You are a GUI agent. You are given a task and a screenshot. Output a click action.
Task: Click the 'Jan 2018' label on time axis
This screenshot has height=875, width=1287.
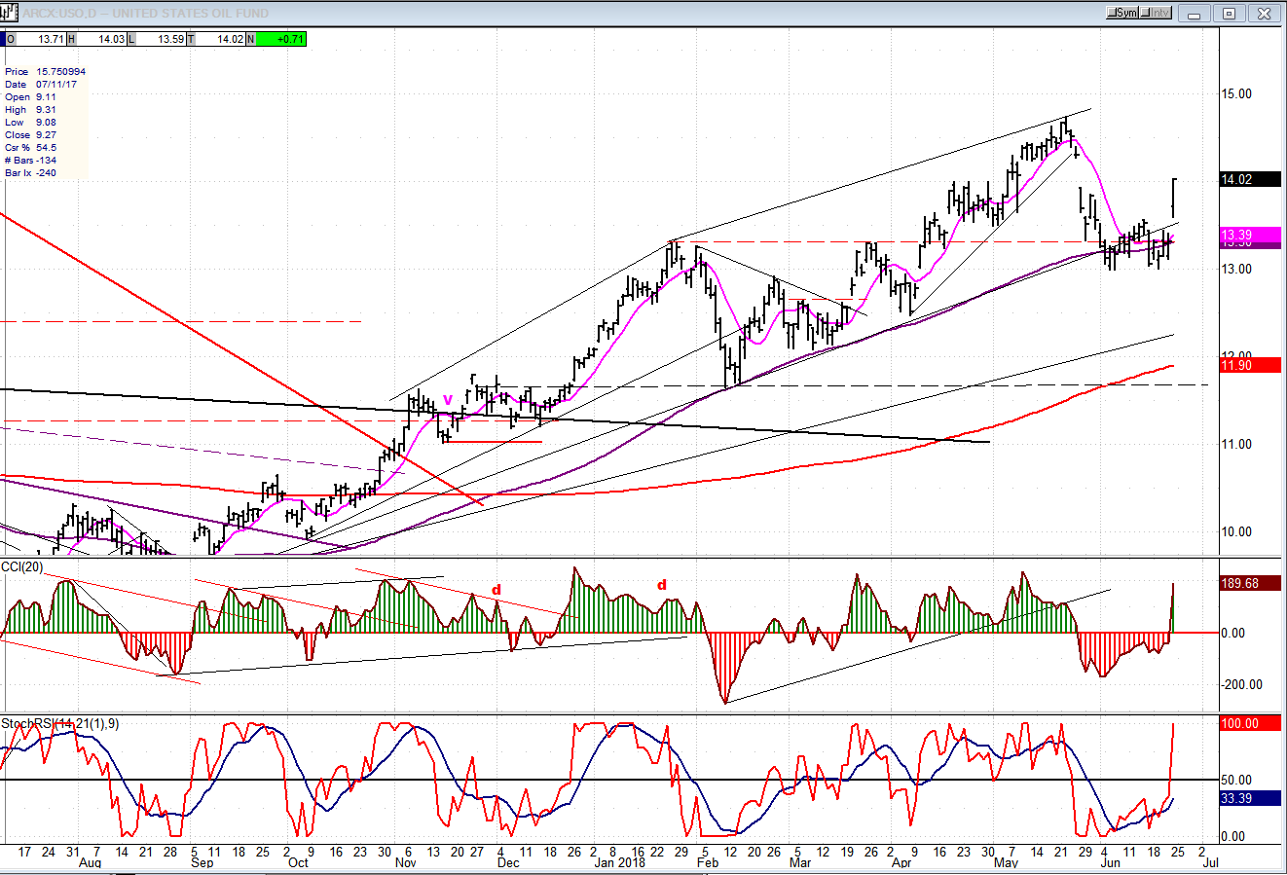(x=620, y=862)
